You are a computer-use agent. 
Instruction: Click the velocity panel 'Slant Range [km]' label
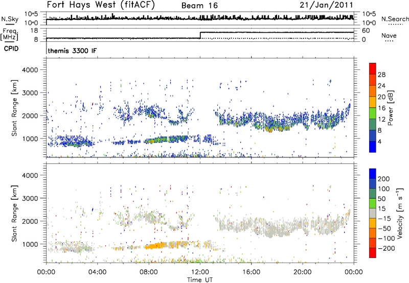coord(14,213)
